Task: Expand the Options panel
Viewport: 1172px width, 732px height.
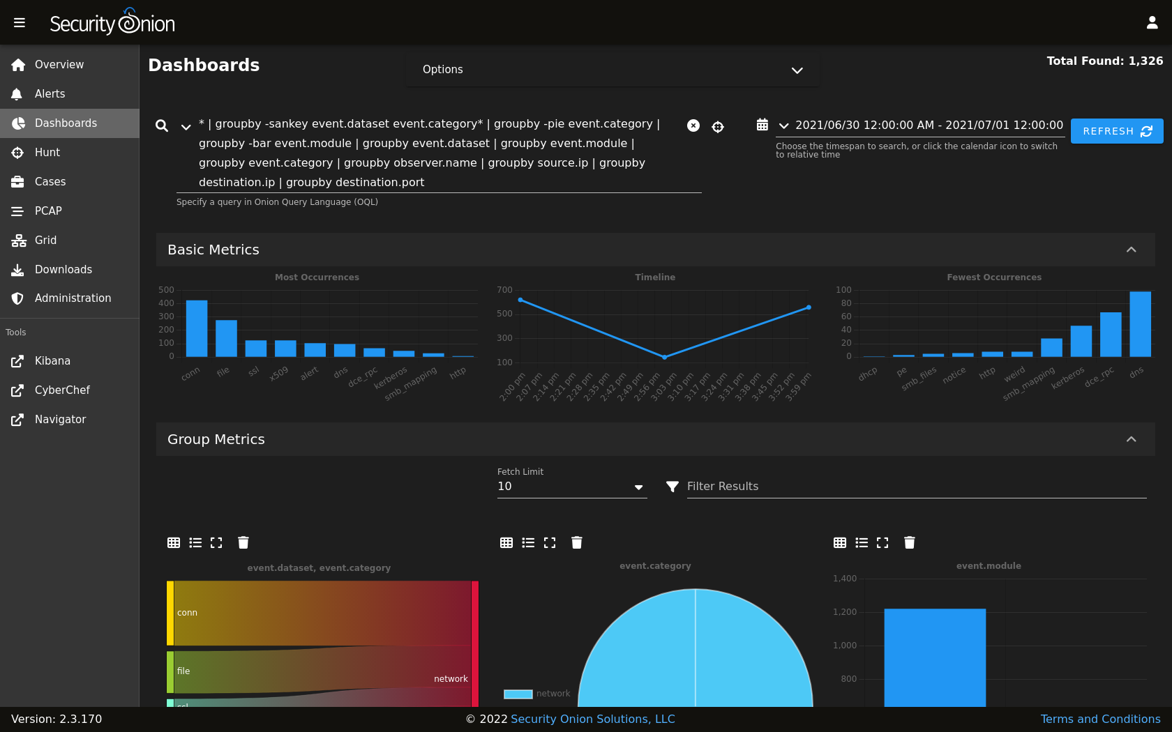Action: 613,70
